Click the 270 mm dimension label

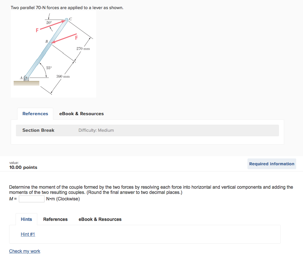click(83, 49)
